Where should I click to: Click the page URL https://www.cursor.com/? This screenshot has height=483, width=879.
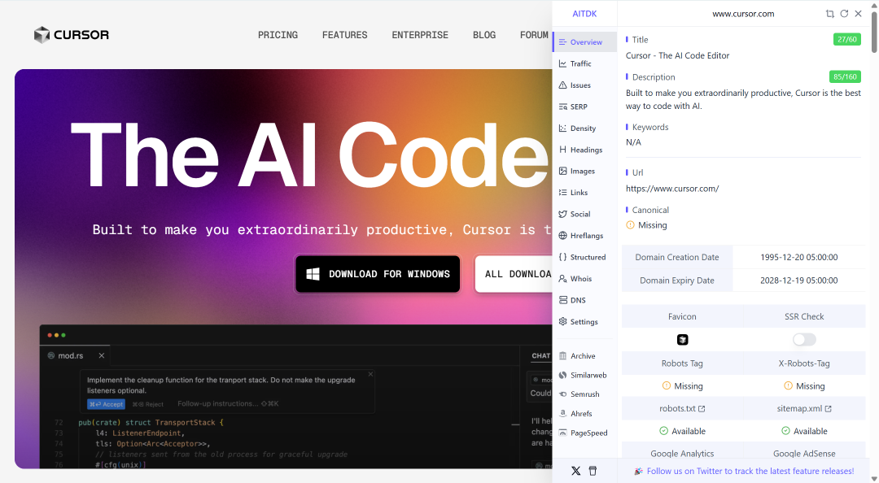point(672,189)
